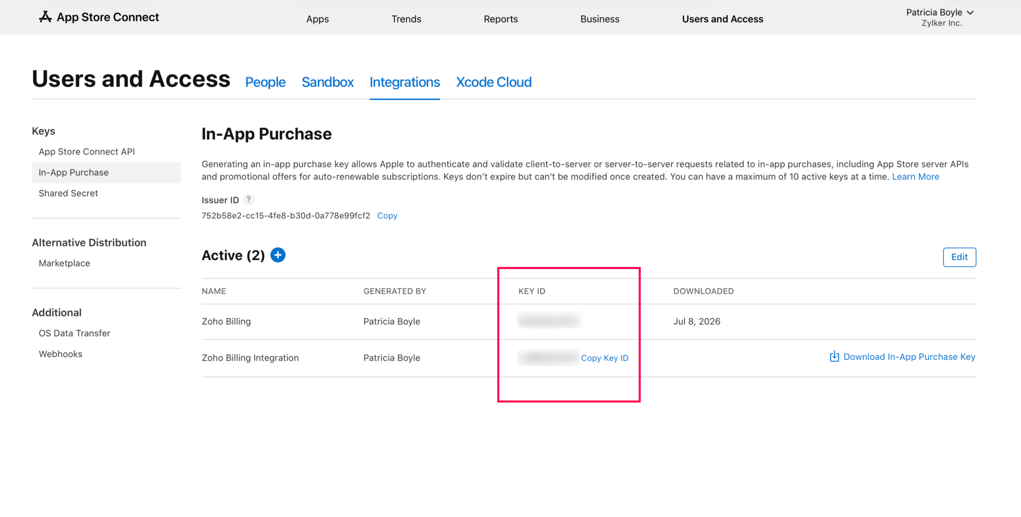Select In-App Purchase in the Keys sidebar
Image resolution: width=1021 pixels, height=517 pixels.
coord(106,173)
